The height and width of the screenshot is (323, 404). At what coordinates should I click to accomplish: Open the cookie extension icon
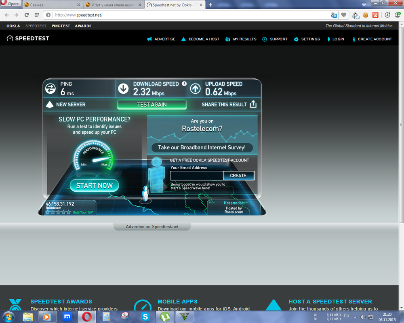click(365, 15)
